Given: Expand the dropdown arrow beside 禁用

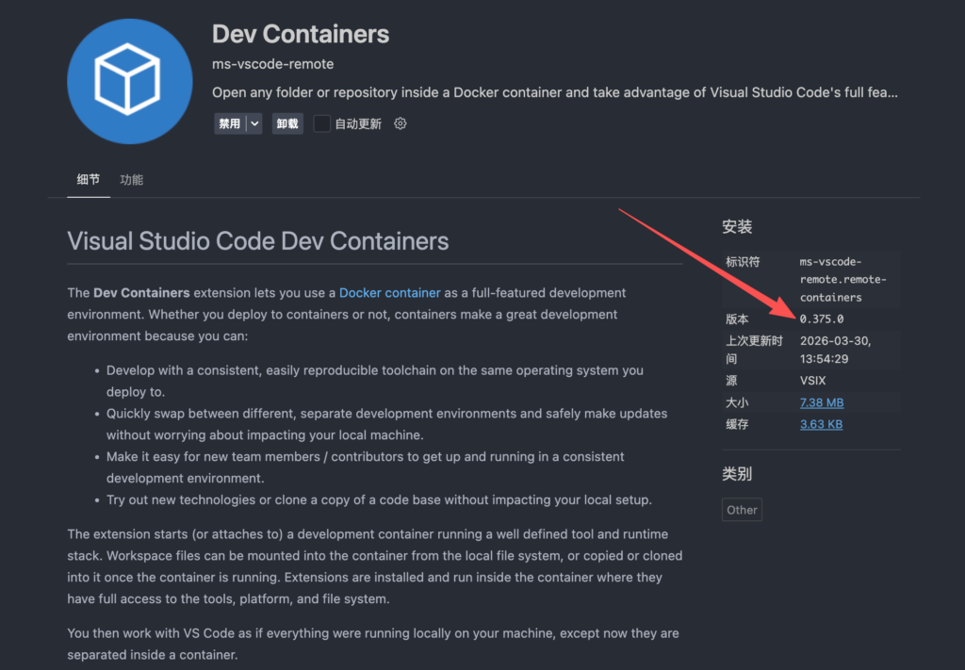Looking at the screenshot, I should coord(254,123).
